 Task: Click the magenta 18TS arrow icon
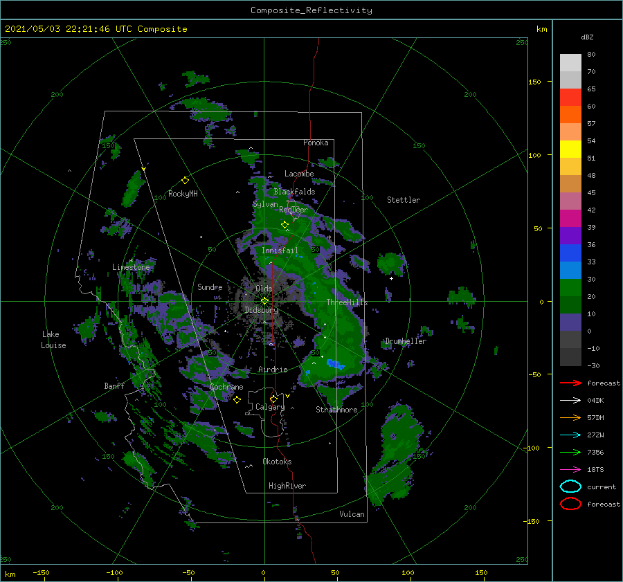pyautogui.click(x=570, y=470)
